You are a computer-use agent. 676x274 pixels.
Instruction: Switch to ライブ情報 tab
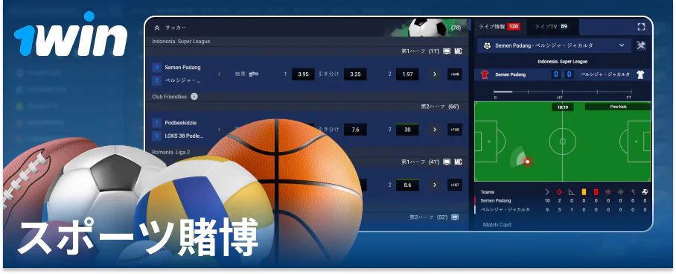pos(500,27)
